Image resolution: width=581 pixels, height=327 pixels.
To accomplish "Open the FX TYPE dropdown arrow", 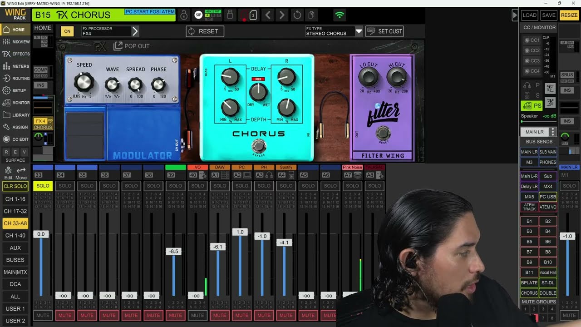I will (359, 31).
